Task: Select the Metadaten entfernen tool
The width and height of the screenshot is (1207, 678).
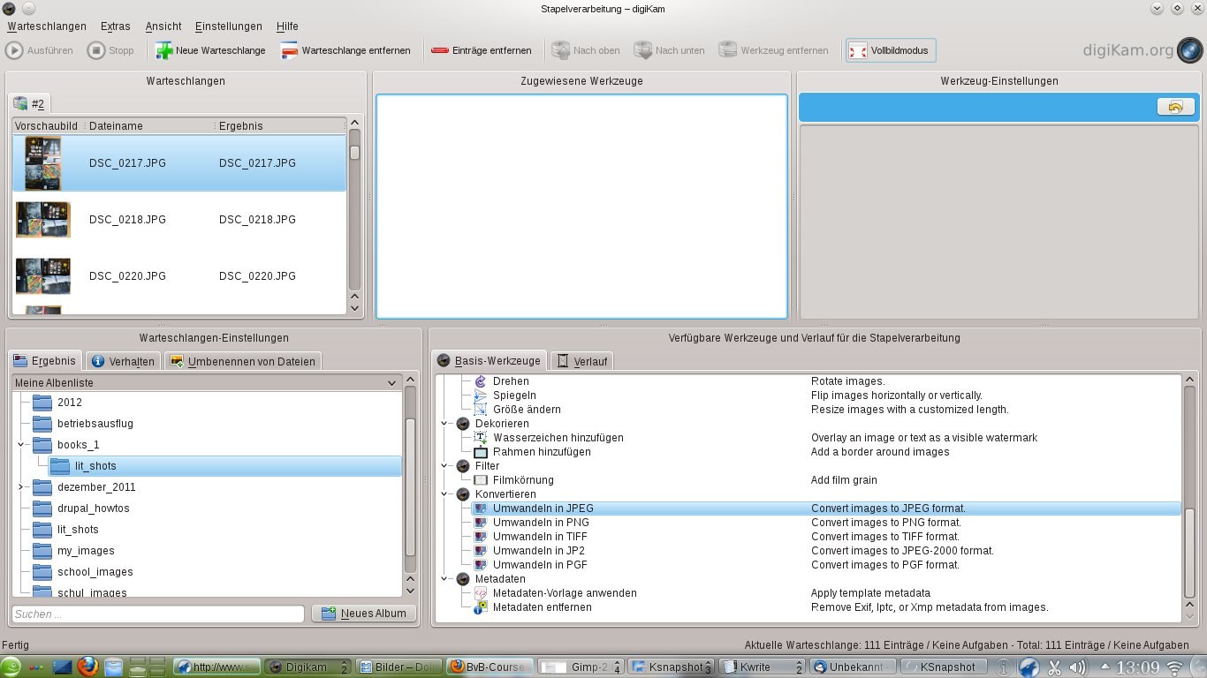Action: click(x=542, y=607)
